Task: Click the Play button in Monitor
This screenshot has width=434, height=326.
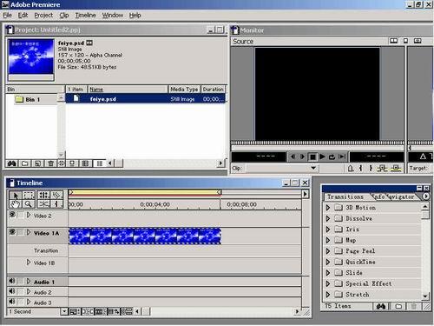Action: 322,156
